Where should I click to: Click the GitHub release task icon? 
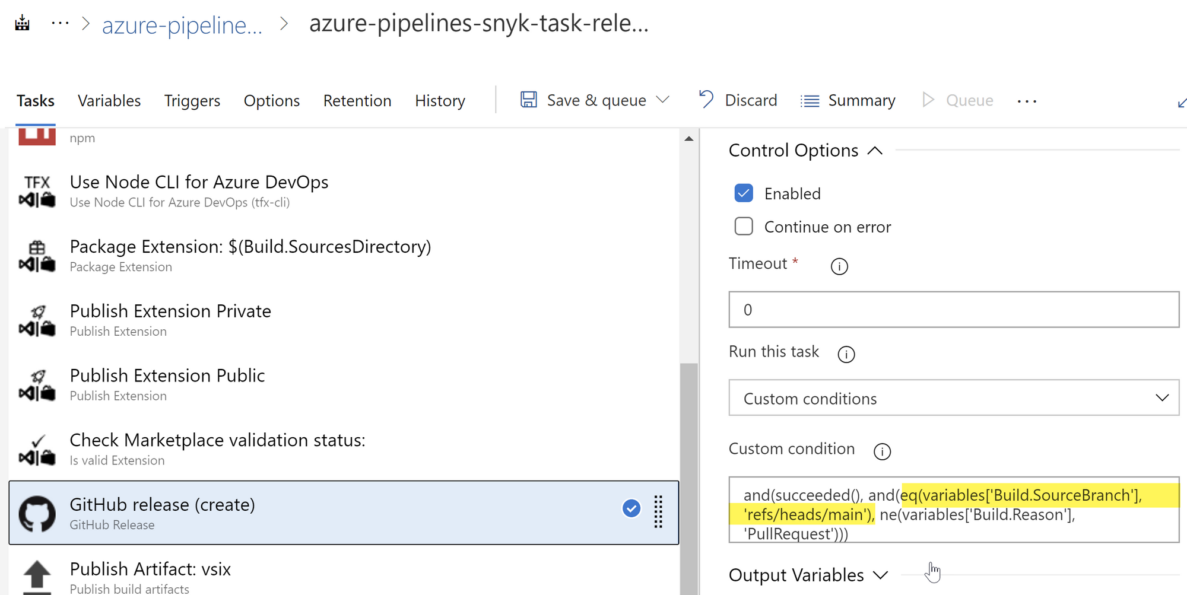click(x=37, y=514)
